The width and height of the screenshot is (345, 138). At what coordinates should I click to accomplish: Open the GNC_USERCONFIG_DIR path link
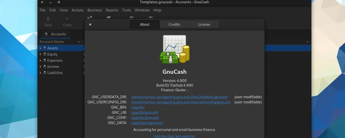tap(181, 102)
